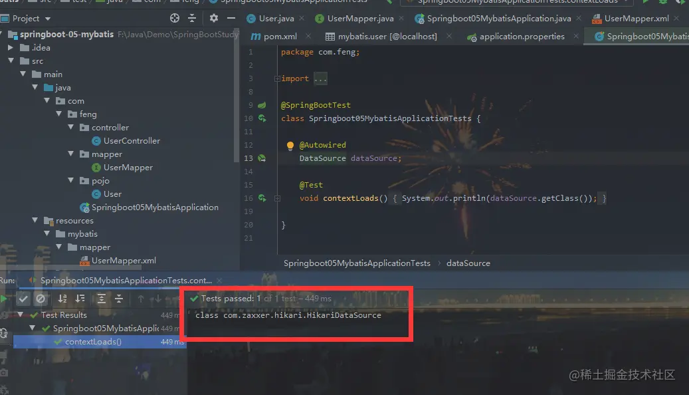
Task: Click the UserMapper.xml file icon in the project tree
Action: point(84,261)
